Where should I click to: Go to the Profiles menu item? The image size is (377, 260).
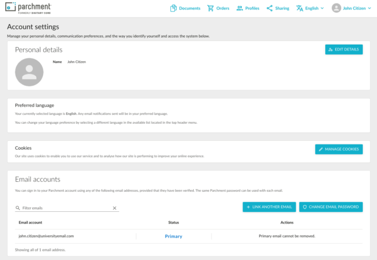click(247, 8)
